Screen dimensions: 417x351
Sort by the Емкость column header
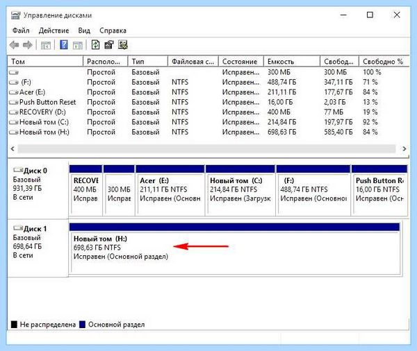[292, 61]
